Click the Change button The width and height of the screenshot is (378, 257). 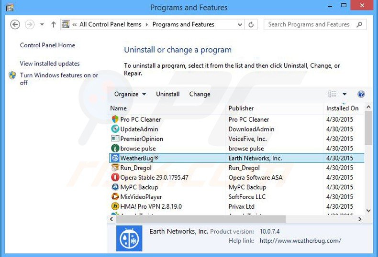200,94
